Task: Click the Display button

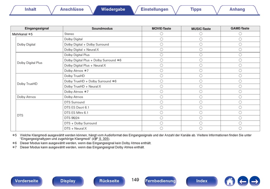Action: click(68, 181)
